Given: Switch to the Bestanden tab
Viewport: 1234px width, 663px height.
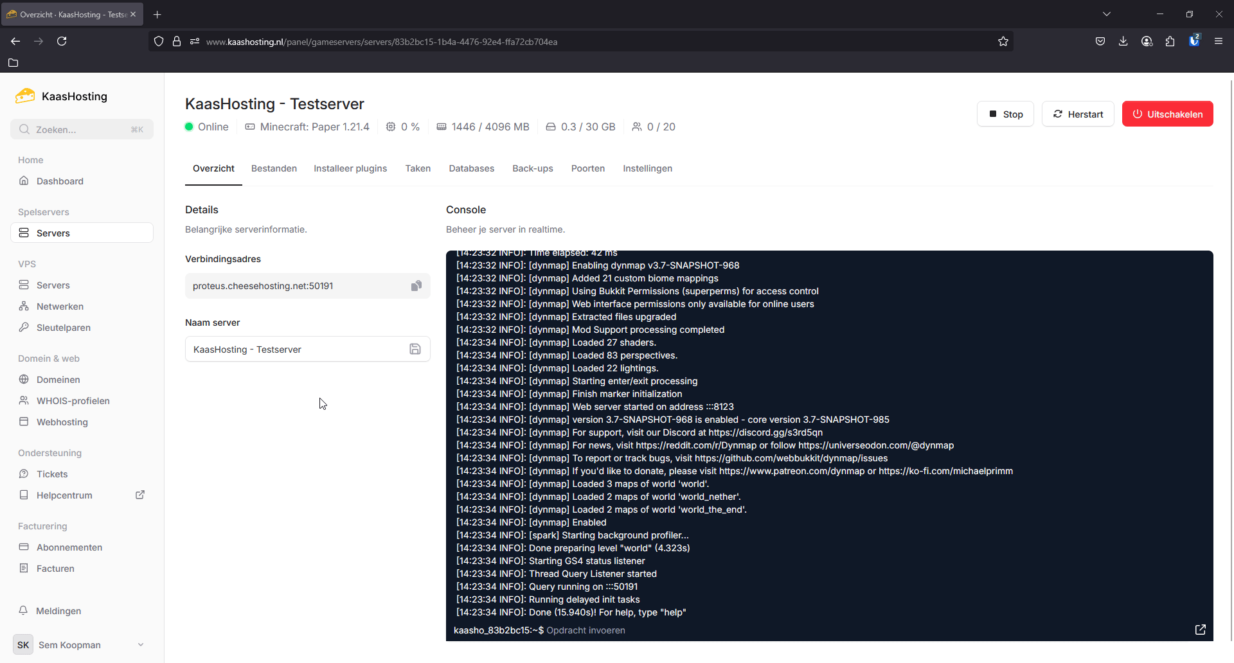Looking at the screenshot, I should [274, 168].
